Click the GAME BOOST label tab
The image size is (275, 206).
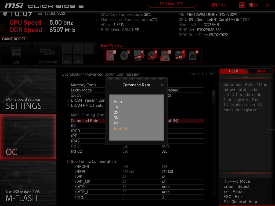click(14, 39)
